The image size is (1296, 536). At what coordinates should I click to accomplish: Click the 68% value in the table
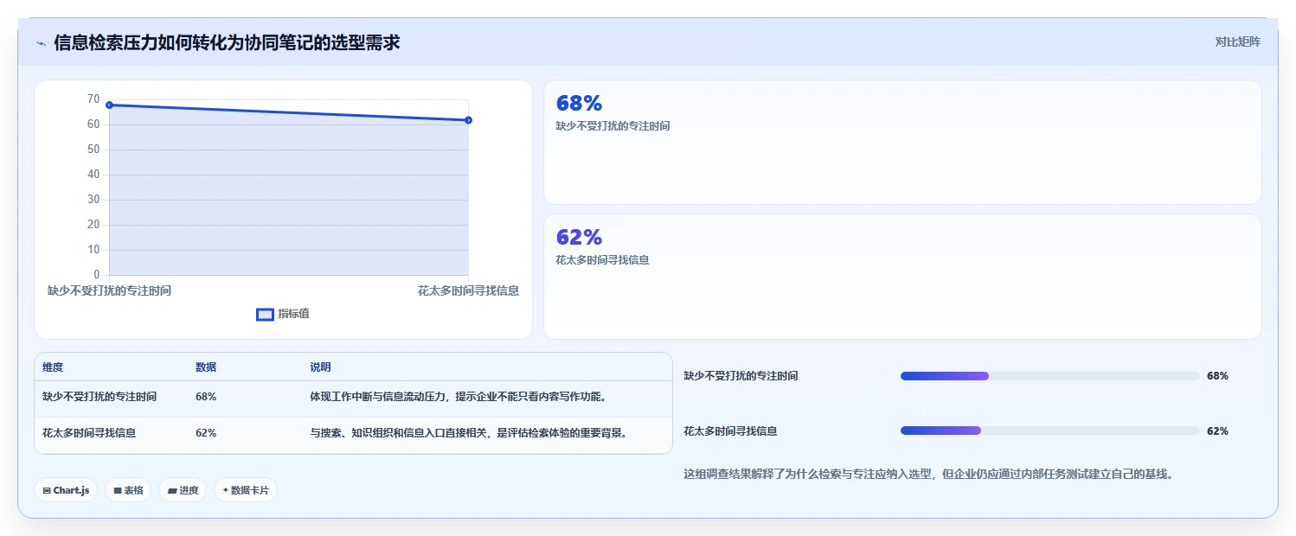pos(206,397)
